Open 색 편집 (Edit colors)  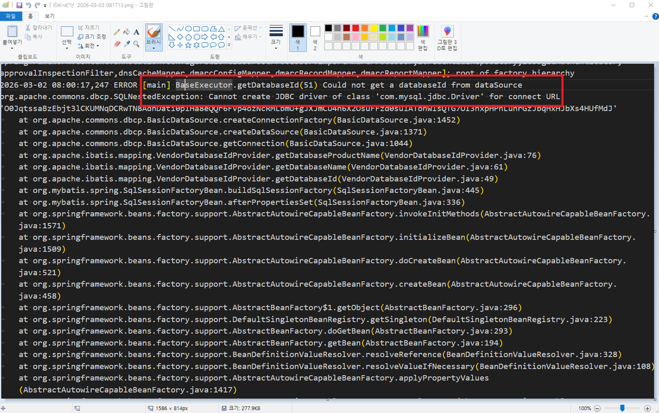[x=422, y=37]
